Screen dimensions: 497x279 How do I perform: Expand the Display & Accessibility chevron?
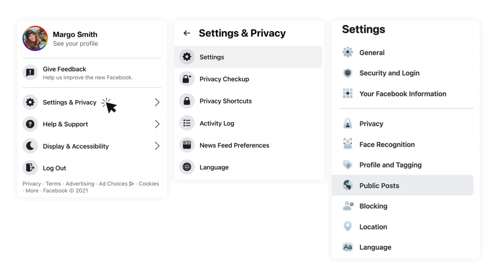[157, 146]
